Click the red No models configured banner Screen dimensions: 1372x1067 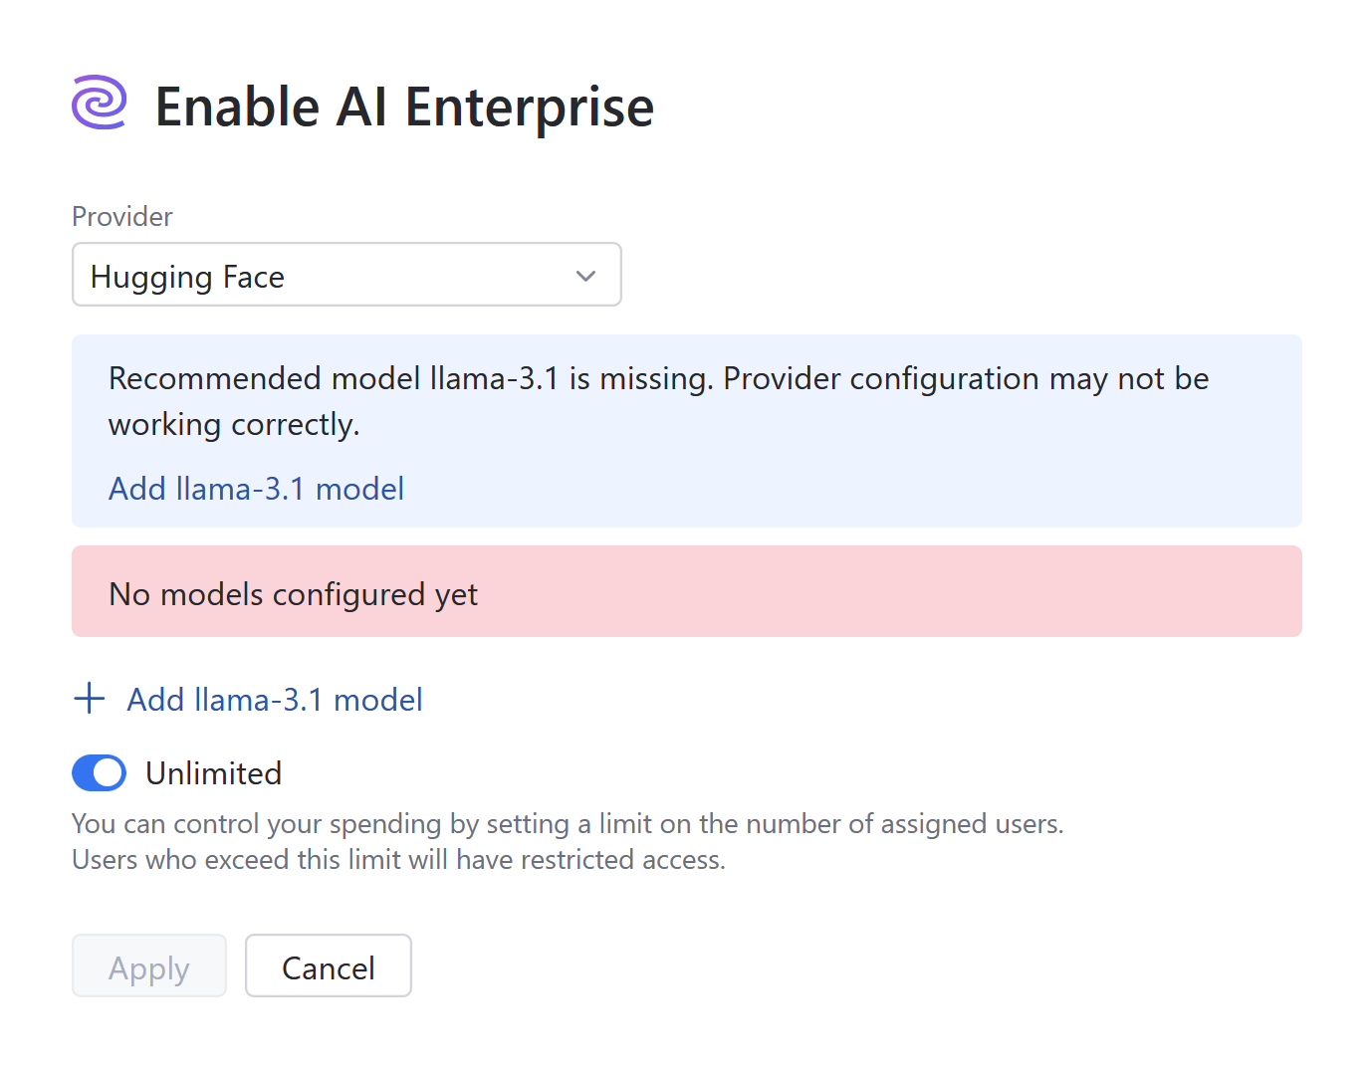click(x=686, y=591)
